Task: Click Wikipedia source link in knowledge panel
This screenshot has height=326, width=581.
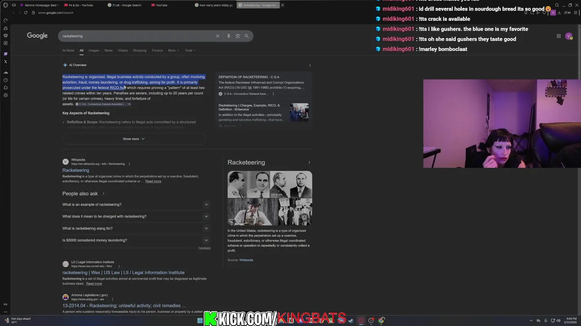Action: tap(246, 260)
